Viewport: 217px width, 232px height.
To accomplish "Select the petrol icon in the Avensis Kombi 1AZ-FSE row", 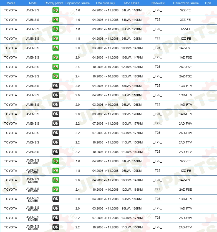I will [55, 180].
